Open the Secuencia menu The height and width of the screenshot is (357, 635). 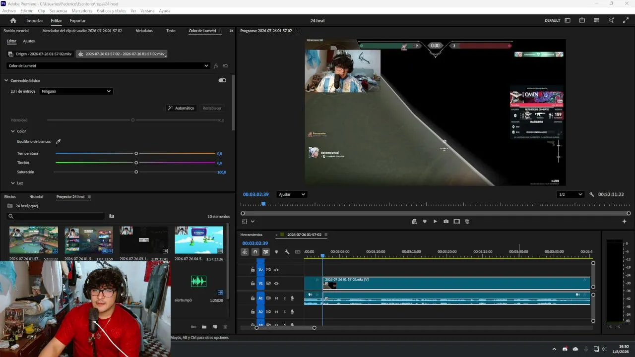[x=58, y=10]
